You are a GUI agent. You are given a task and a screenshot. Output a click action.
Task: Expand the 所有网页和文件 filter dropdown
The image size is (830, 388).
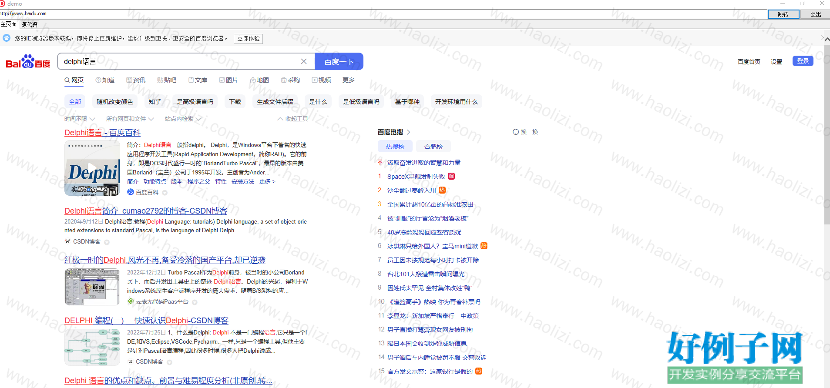click(x=130, y=119)
